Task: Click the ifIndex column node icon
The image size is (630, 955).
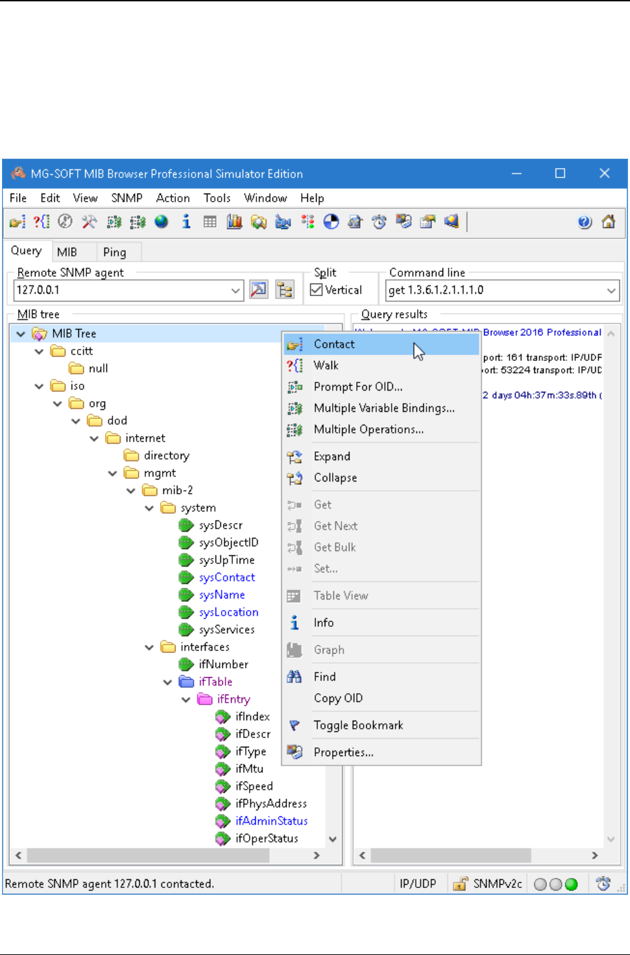Action: click(x=223, y=717)
